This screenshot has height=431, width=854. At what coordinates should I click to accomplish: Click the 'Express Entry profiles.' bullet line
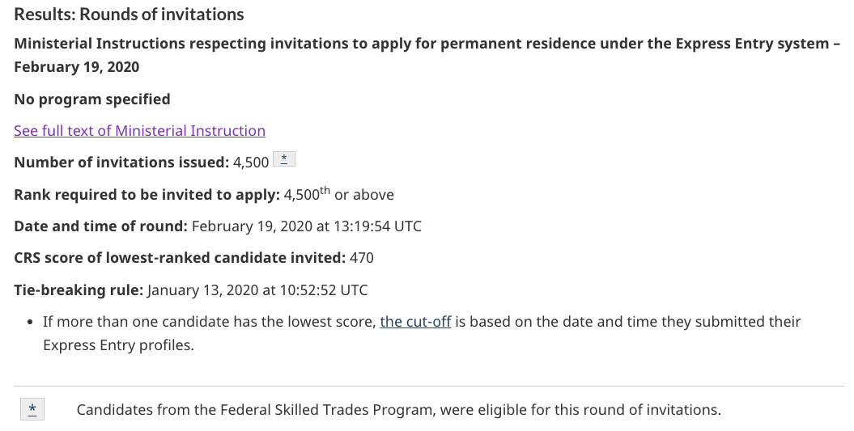pyautogui.click(x=119, y=345)
